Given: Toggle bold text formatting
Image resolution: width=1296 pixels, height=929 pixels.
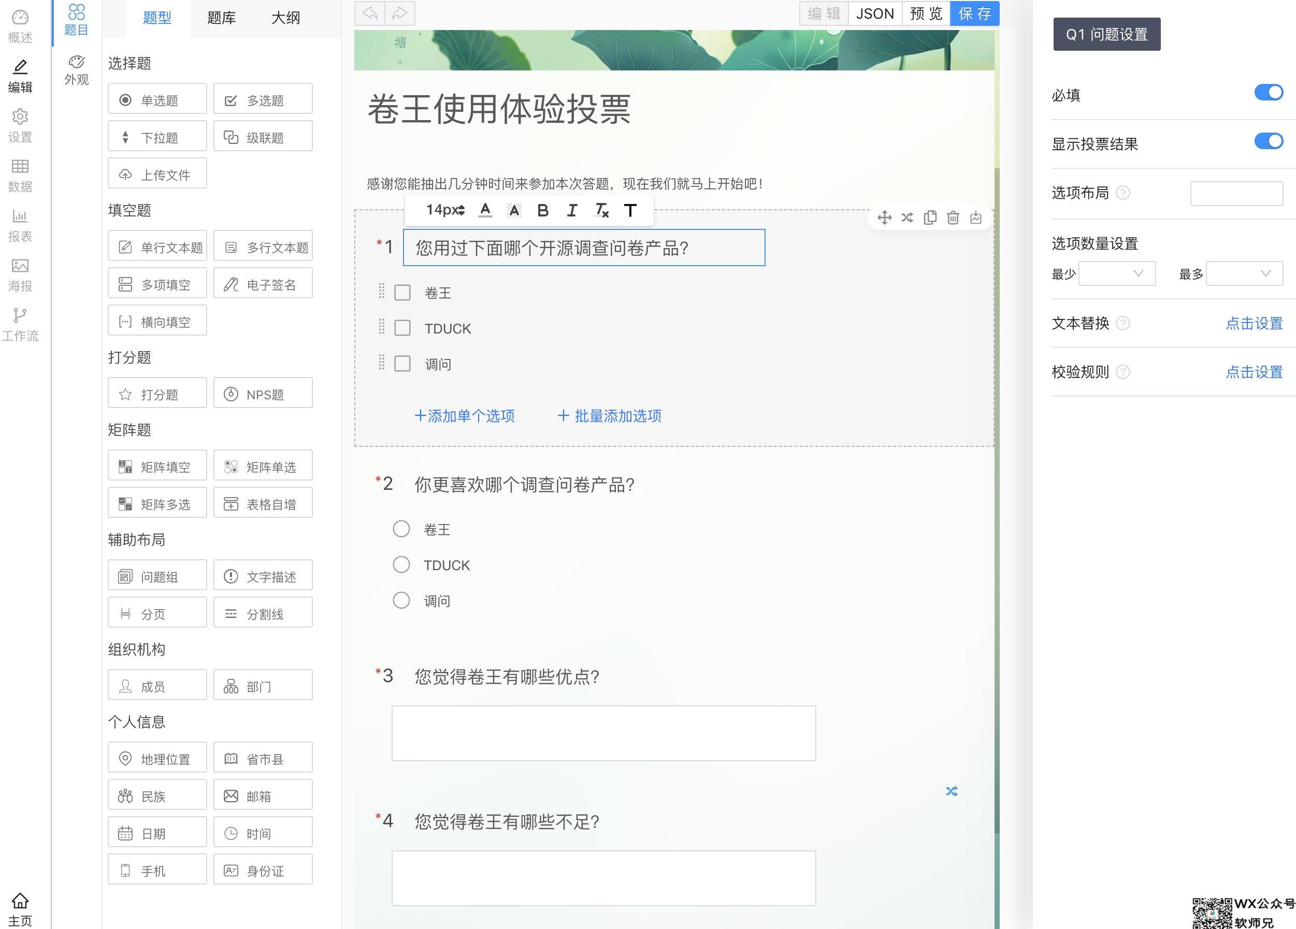Looking at the screenshot, I should [543, 211].
